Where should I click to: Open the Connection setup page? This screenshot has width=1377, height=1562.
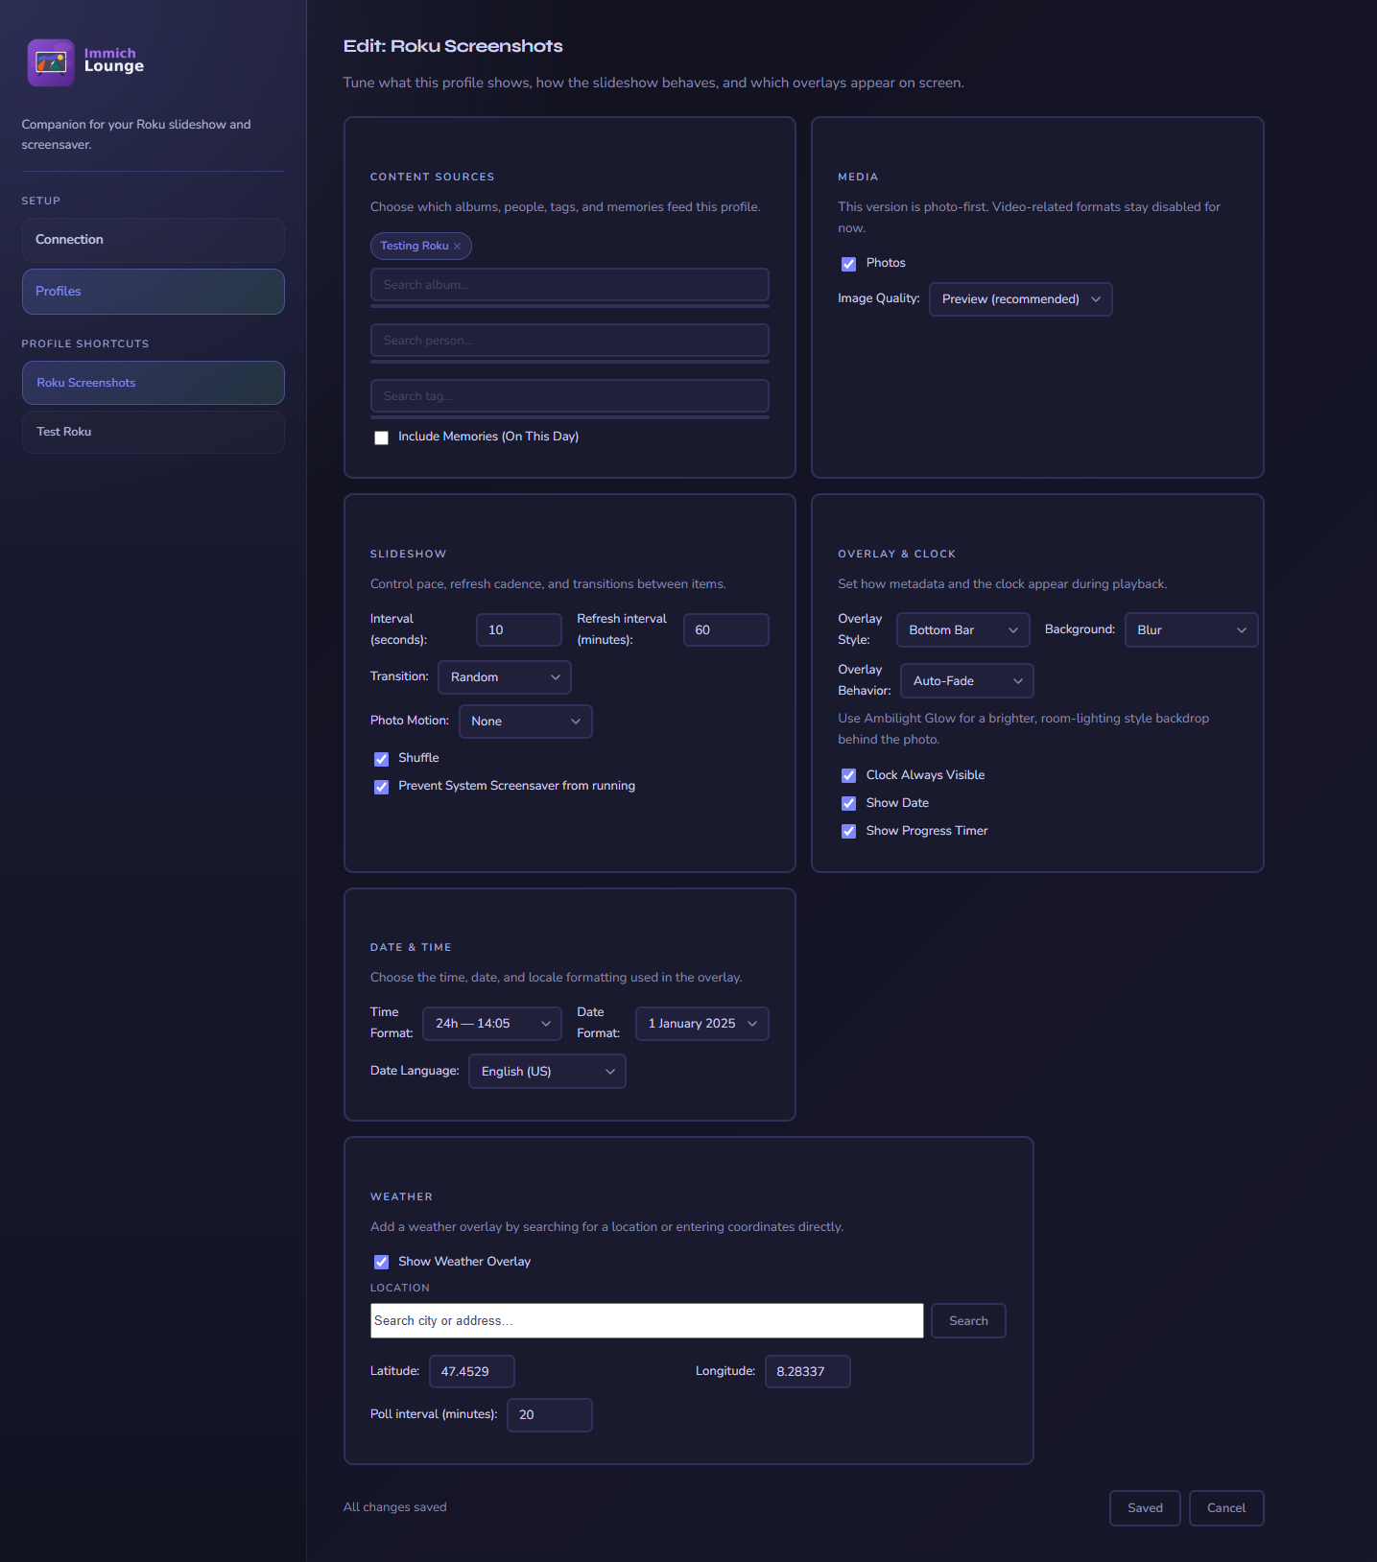pos(154,240)
